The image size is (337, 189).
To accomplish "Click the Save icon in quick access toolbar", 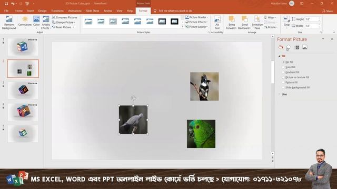I will coord(6,4).
